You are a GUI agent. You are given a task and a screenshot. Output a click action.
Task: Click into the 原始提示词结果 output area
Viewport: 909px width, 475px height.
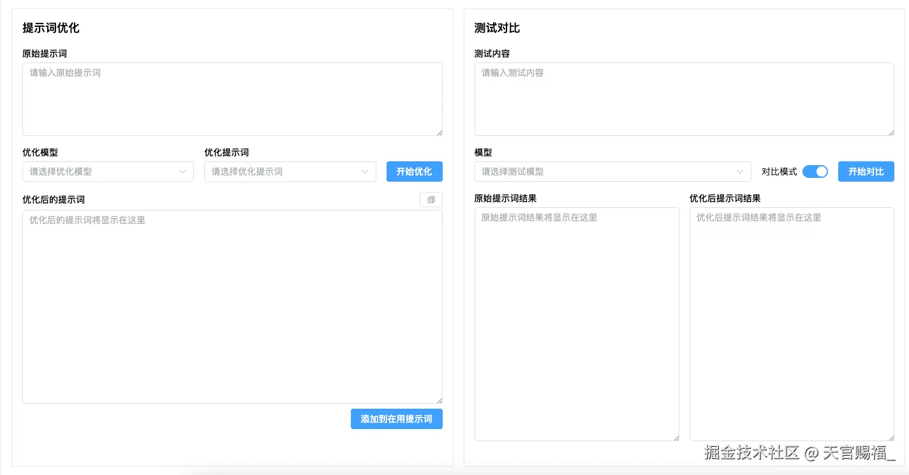point(577,324)
